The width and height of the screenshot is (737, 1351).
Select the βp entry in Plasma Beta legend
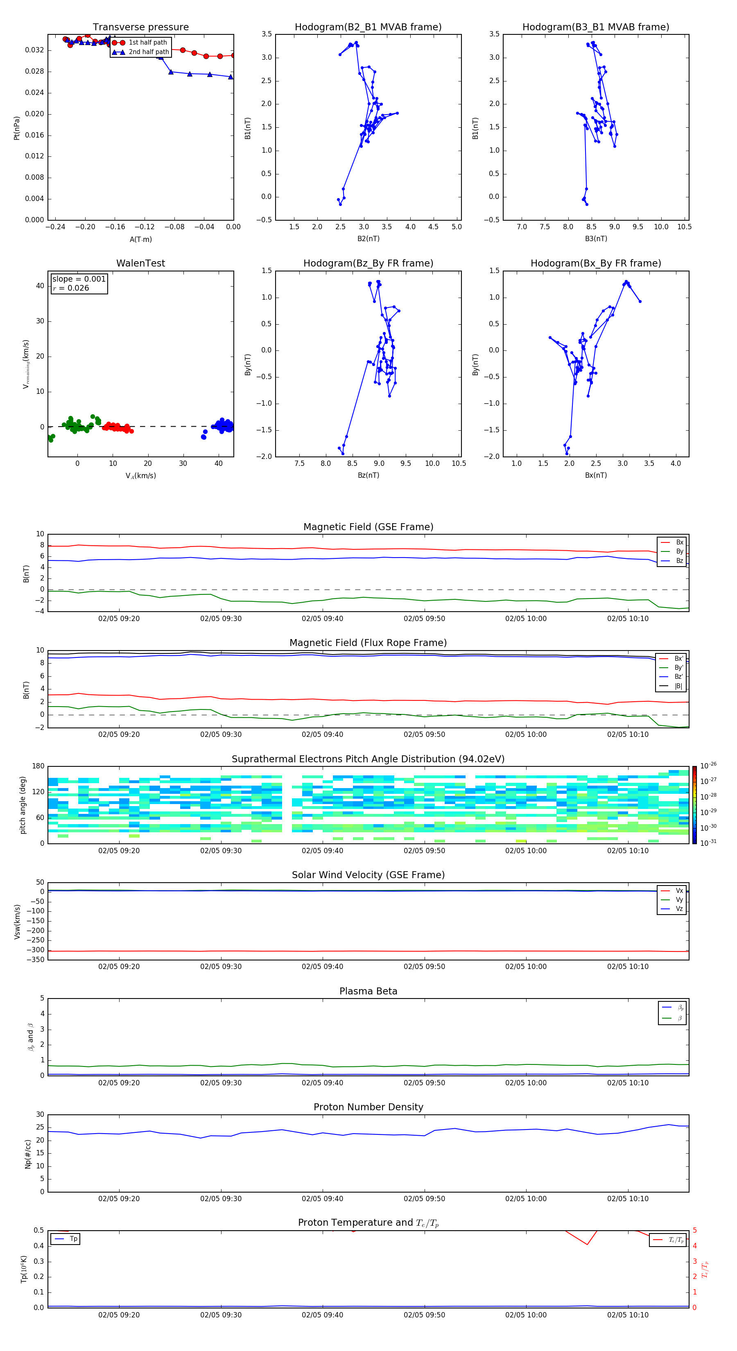click(x=672, y=1008)
